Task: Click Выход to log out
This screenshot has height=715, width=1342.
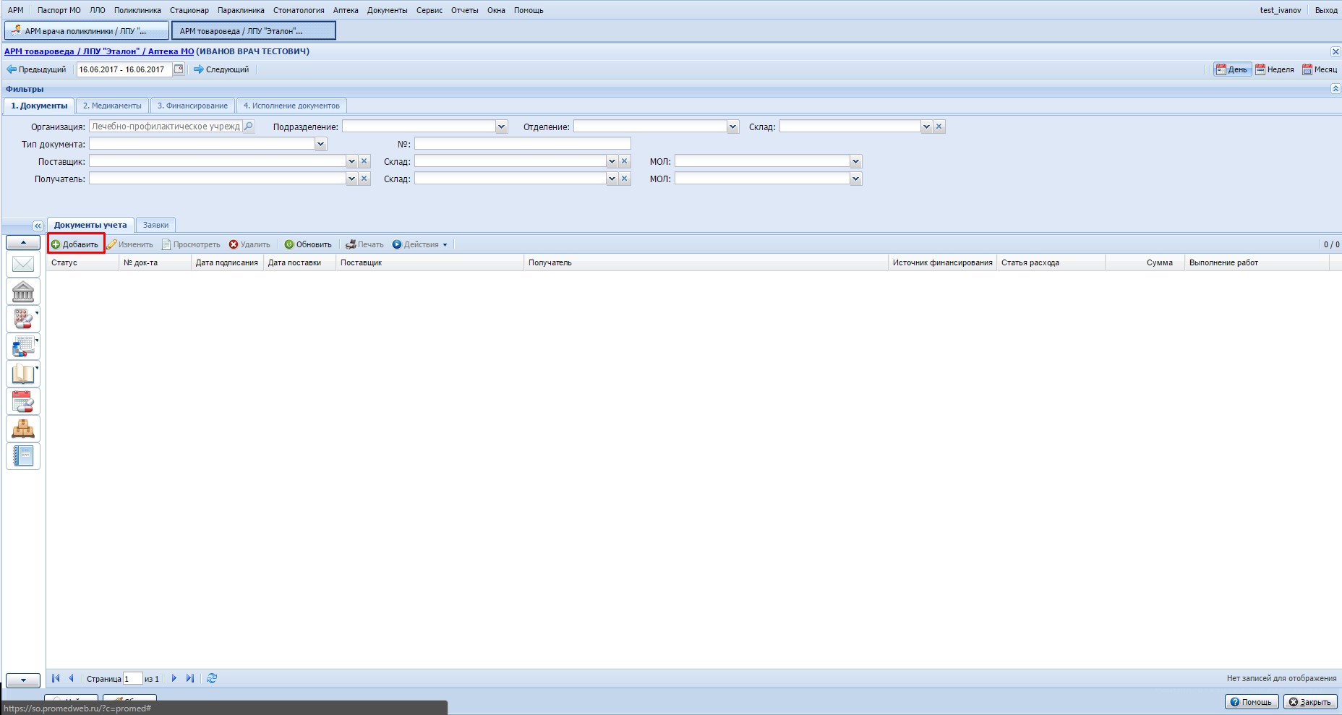Action: pyautogui.click(x=1326, y=10)
